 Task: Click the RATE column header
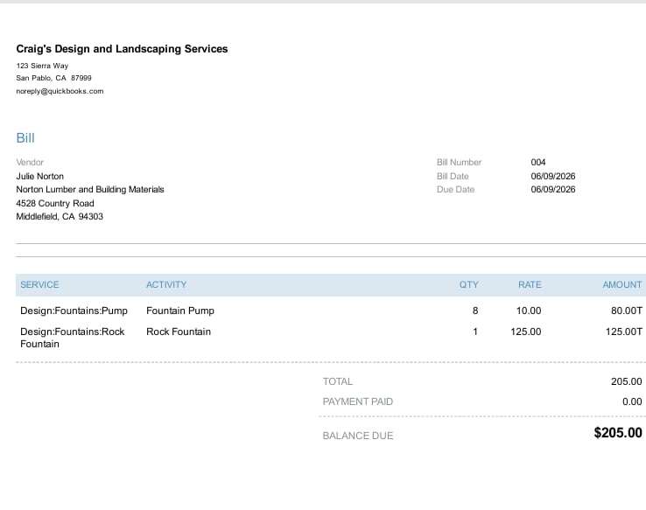[530, 285]
